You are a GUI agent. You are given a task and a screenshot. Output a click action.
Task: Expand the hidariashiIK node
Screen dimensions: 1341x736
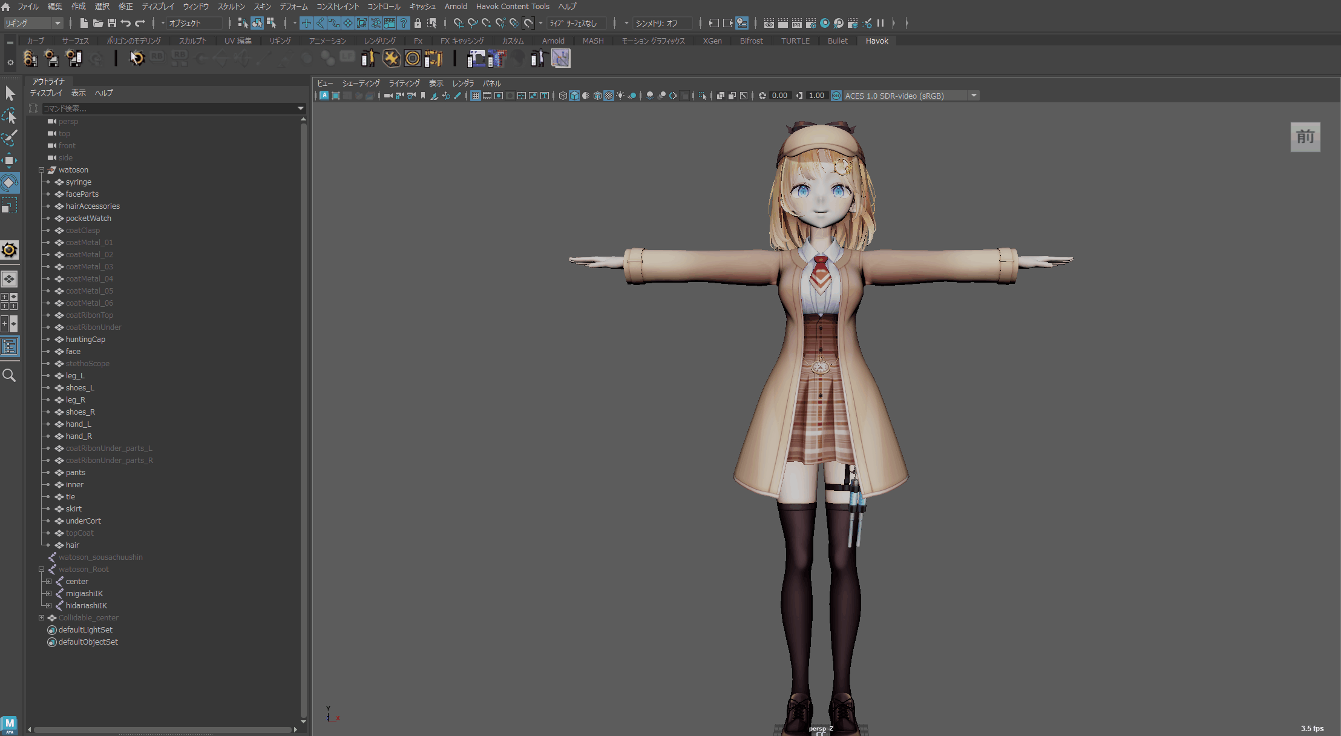coord(48,606)
